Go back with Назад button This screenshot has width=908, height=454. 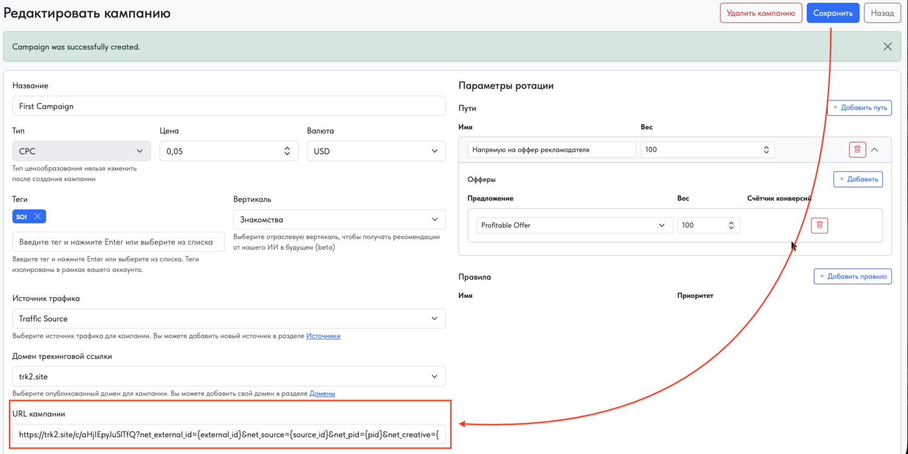(x=882, y=13)
